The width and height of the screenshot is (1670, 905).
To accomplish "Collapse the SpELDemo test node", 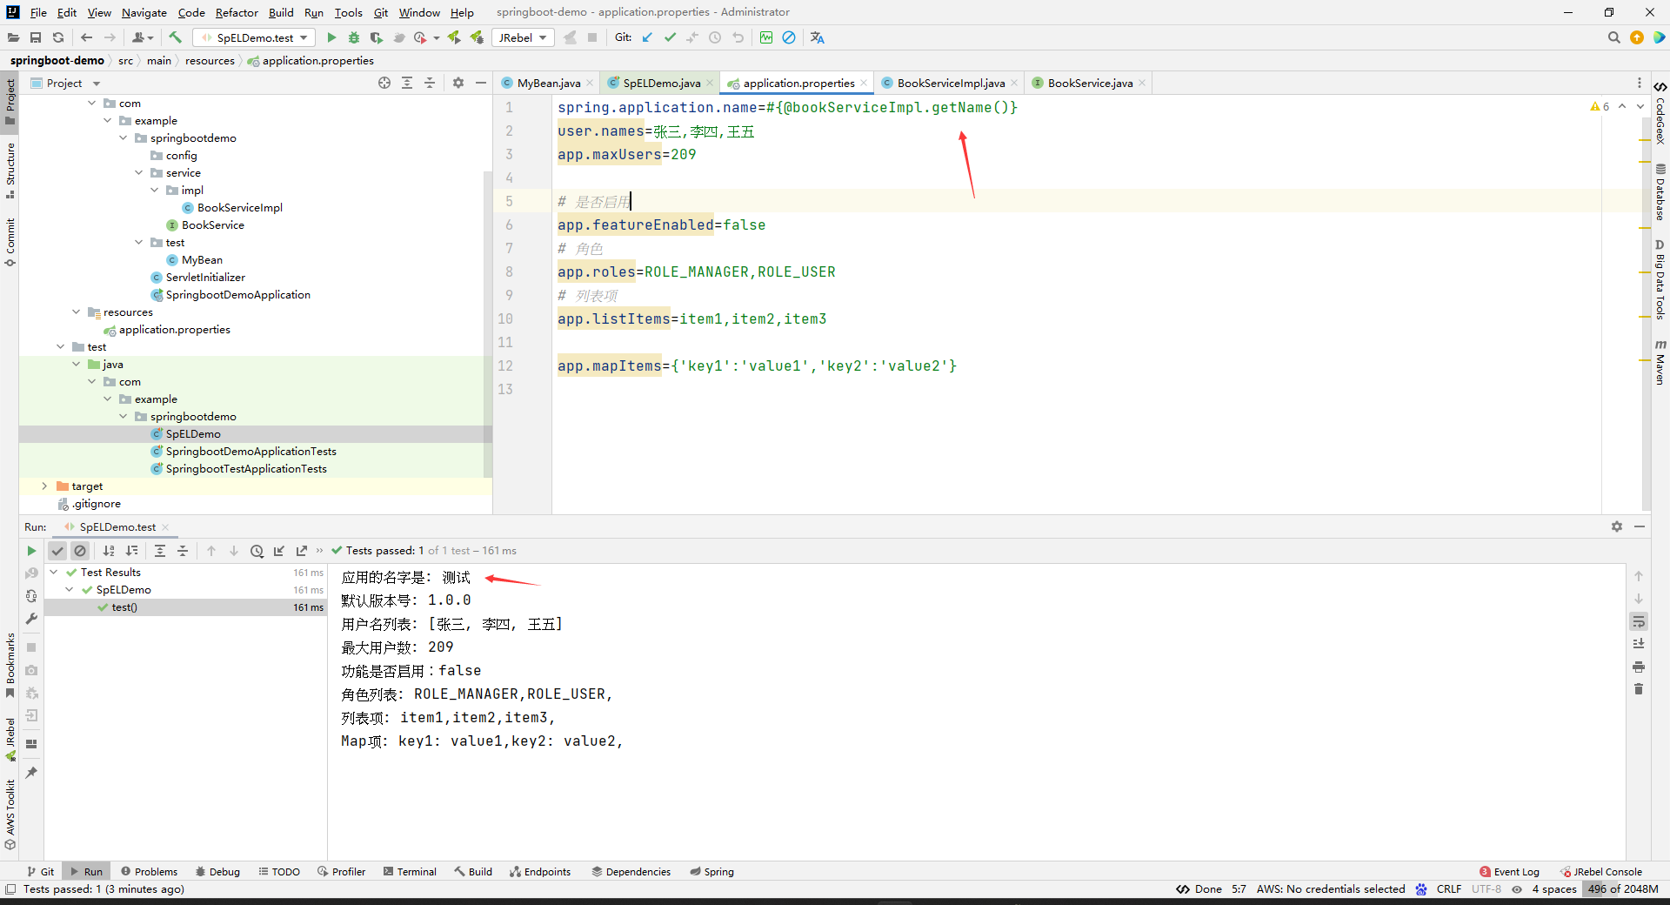I will pyautogui.click(x=70, y=590).
